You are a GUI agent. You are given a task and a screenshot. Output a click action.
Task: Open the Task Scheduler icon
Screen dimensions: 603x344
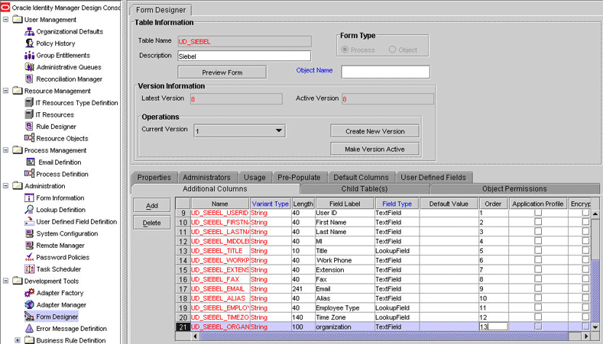(x=30, y=268)
